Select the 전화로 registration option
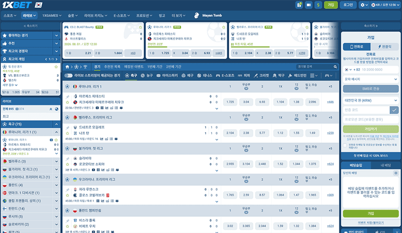 tap(357, 47)
